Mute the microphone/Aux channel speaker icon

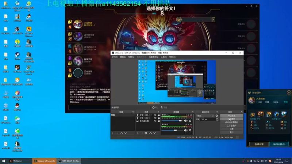[186, 121]
